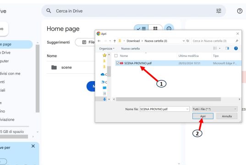This screenshot has height=165, width=246.
Task: Click Nuova cartella in the dialog toolbar
Action: (x=131, y=49)
